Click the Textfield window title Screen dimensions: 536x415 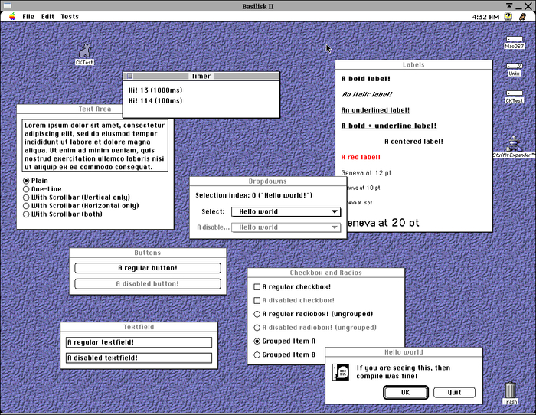pyautogui.click(x=139, y=327)
